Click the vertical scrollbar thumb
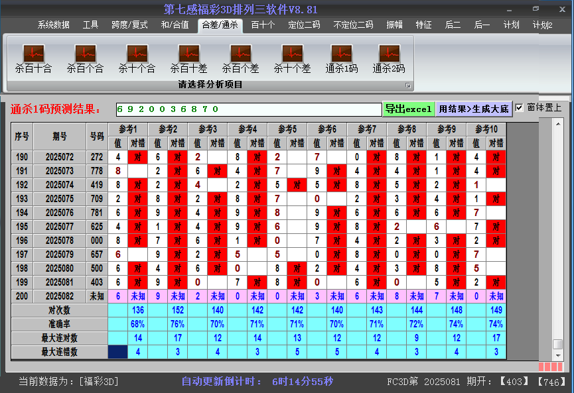This screenshot has width=574, height=393. (558, 344)
